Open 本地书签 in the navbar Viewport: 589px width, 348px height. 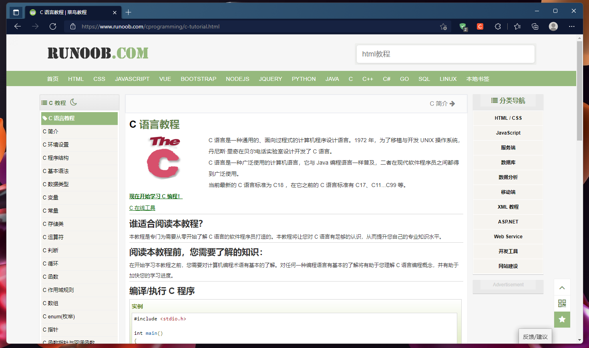(478, 79)
